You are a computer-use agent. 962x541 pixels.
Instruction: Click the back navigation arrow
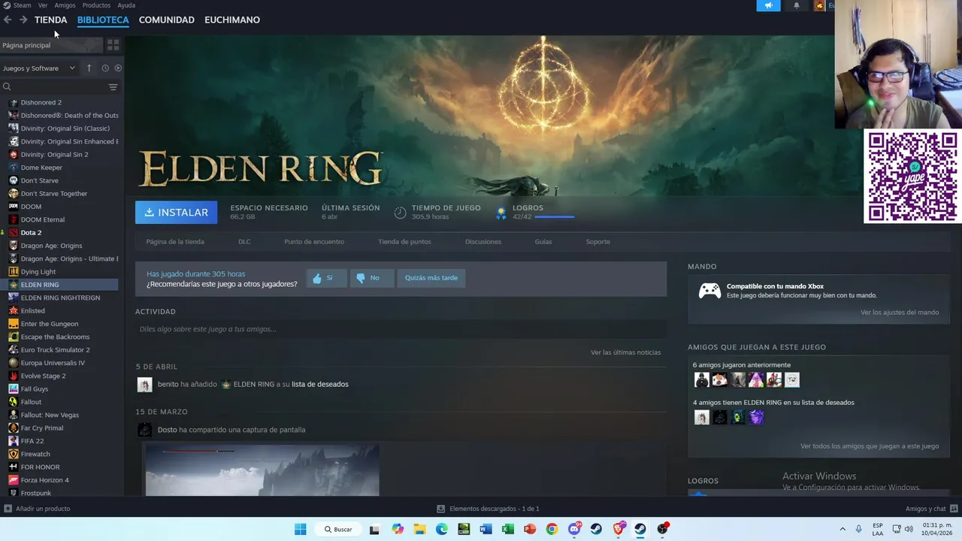click(x=8, y=20)
